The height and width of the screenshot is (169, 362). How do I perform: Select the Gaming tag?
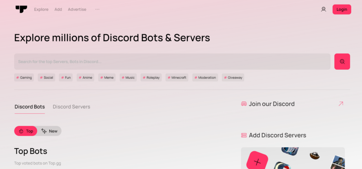click(24, 77)
